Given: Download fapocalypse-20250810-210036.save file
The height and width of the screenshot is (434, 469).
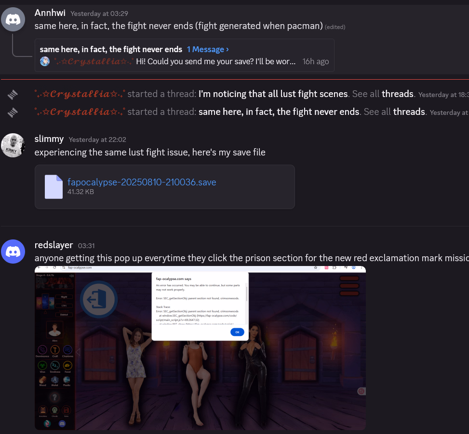Looking at the screenshot, I should coord(142,182).
